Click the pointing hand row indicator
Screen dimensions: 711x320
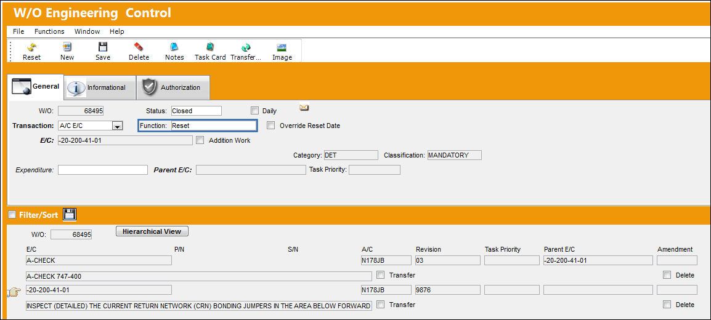14,293
